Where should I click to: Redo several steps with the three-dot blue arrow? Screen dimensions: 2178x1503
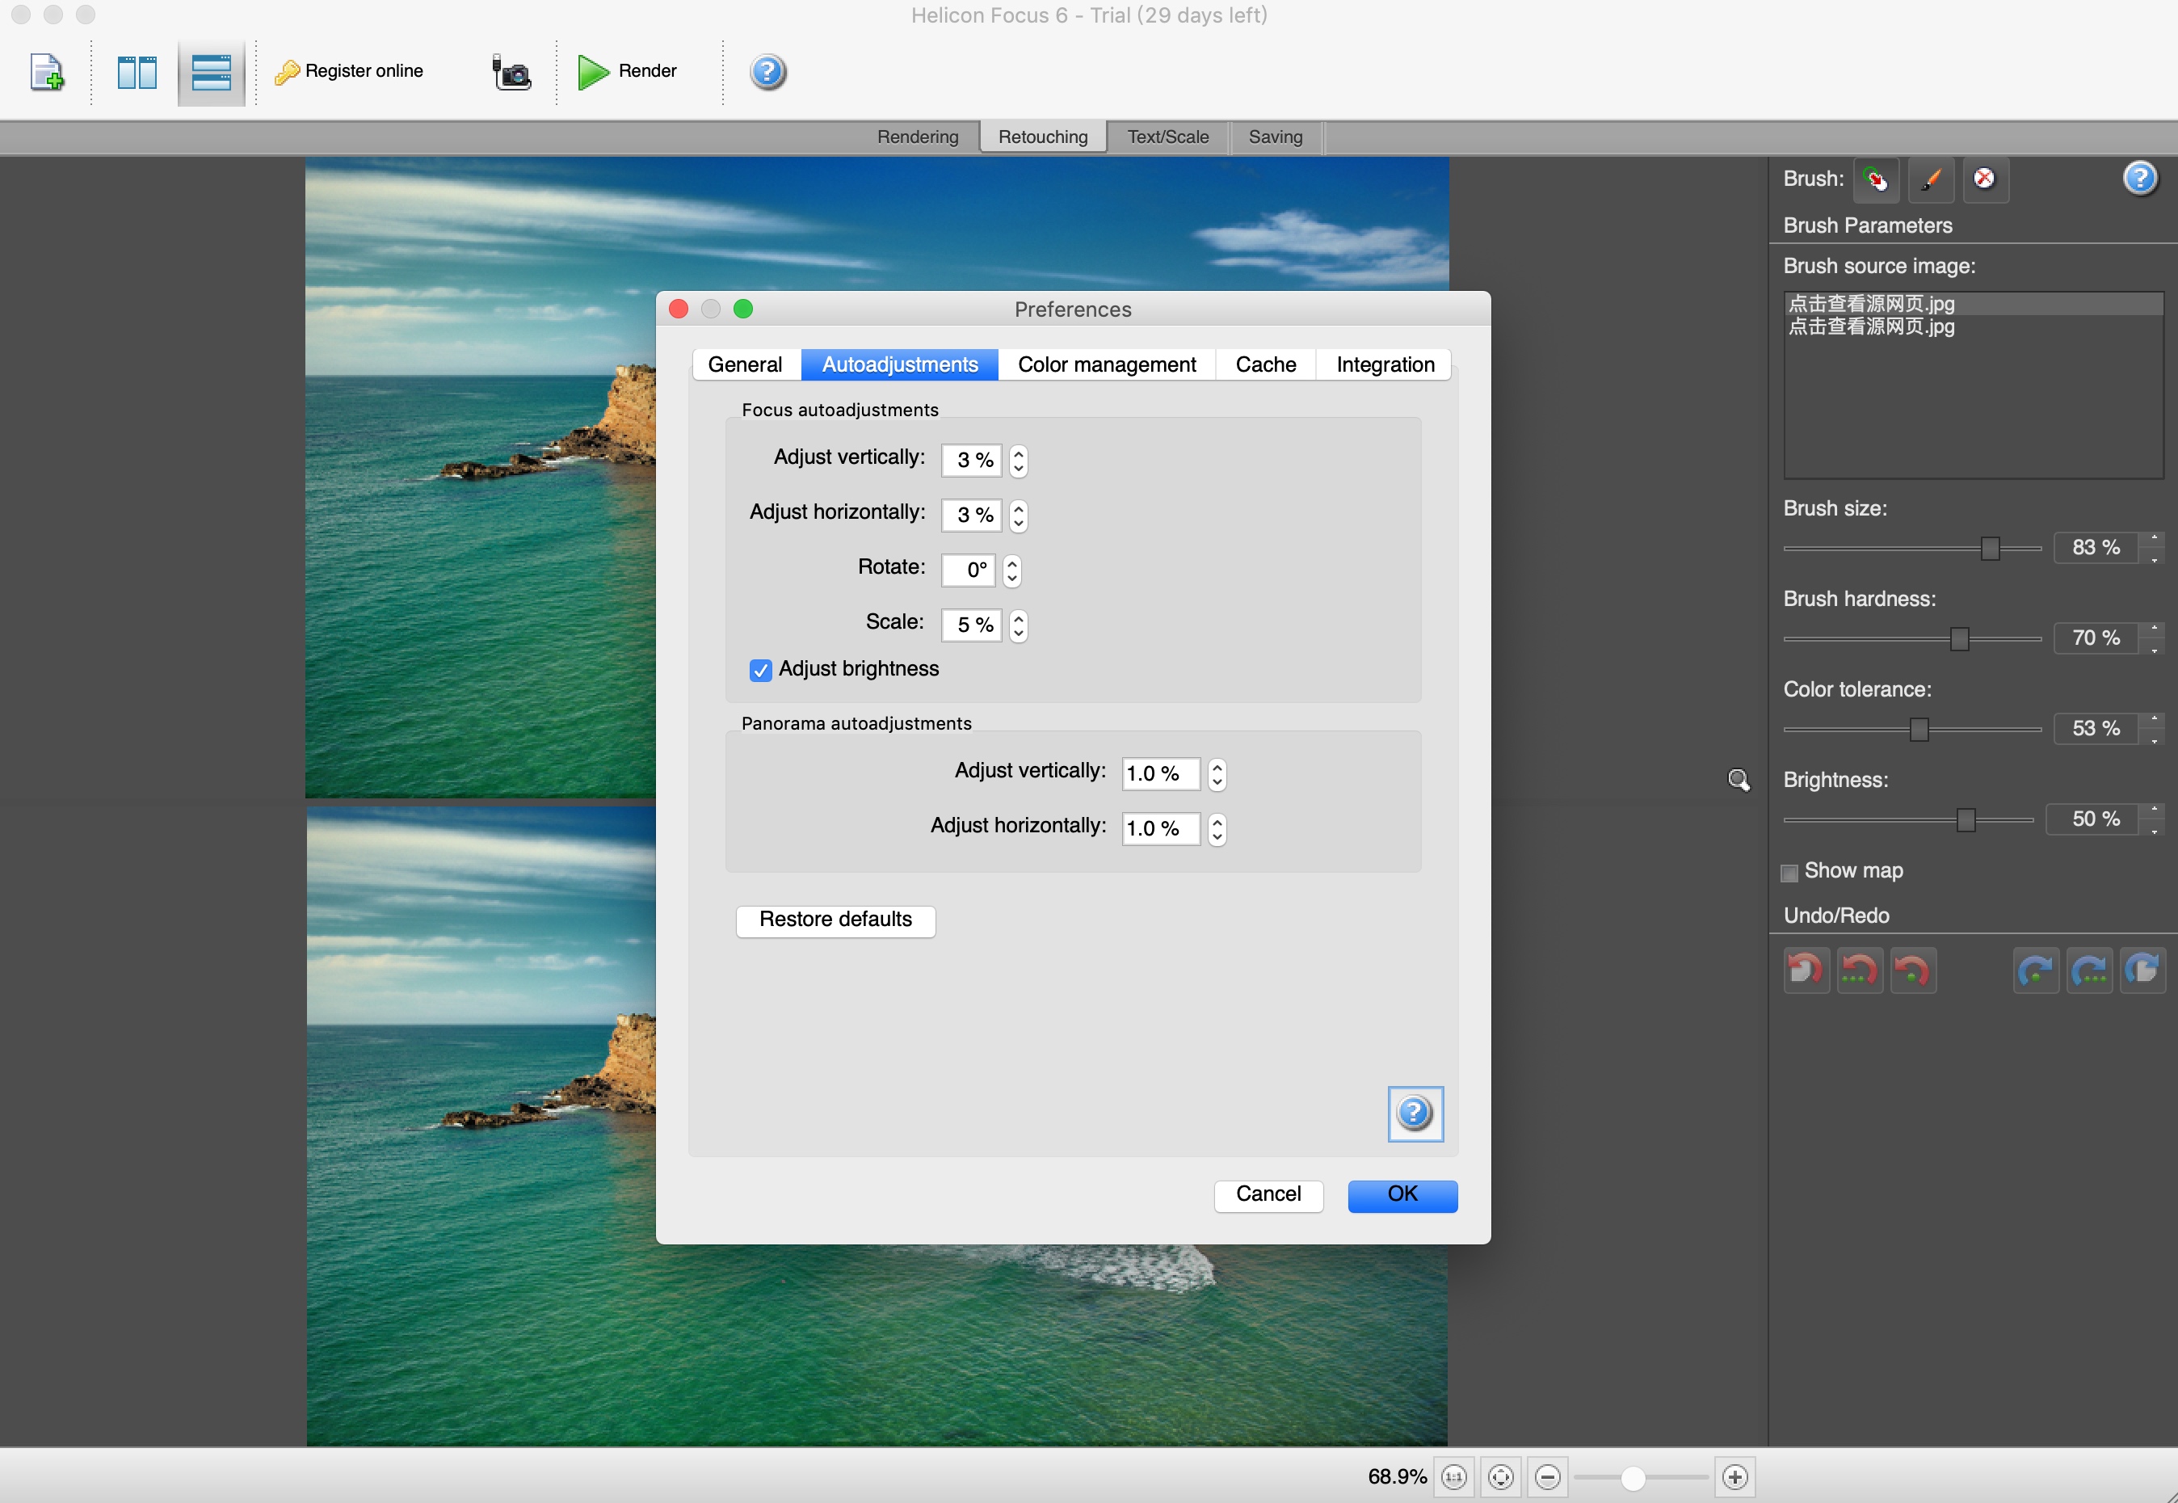(x=2089, y=970)
